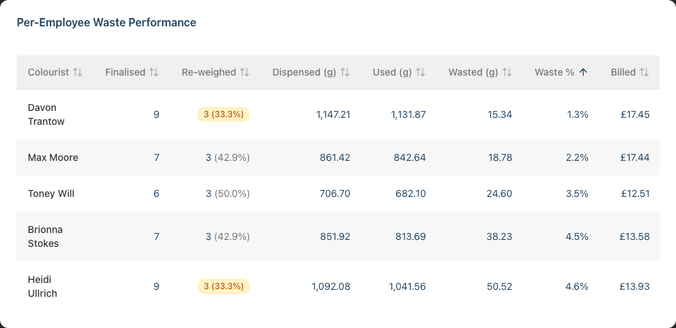Image resolution: width=676 pixels, height=328 pixels.
Task: Click Toney Will's finalised count 6
Action: (157, 193)
